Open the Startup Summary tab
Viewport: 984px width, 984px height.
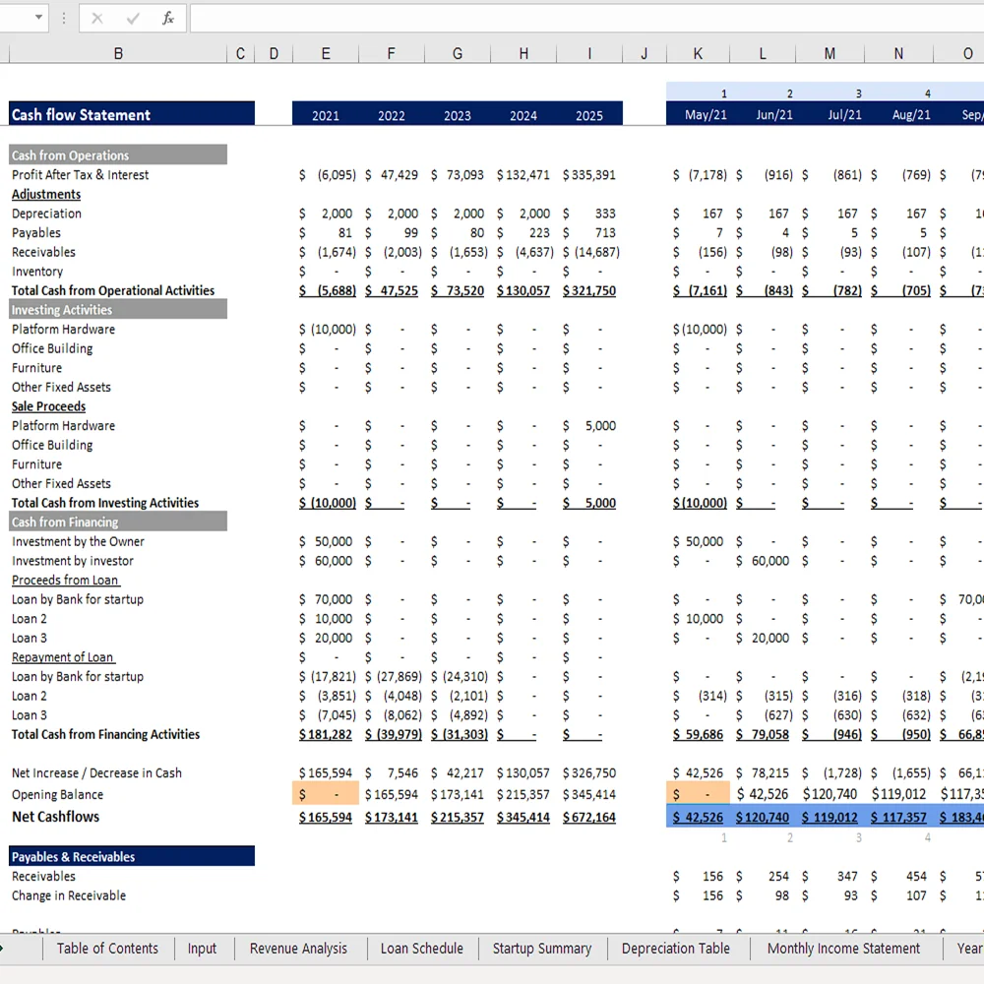coord(542,949)
